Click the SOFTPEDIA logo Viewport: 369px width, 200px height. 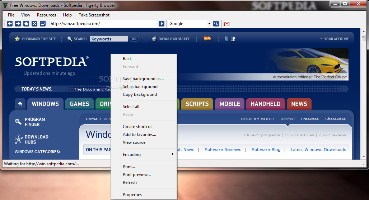pos(52,62)
